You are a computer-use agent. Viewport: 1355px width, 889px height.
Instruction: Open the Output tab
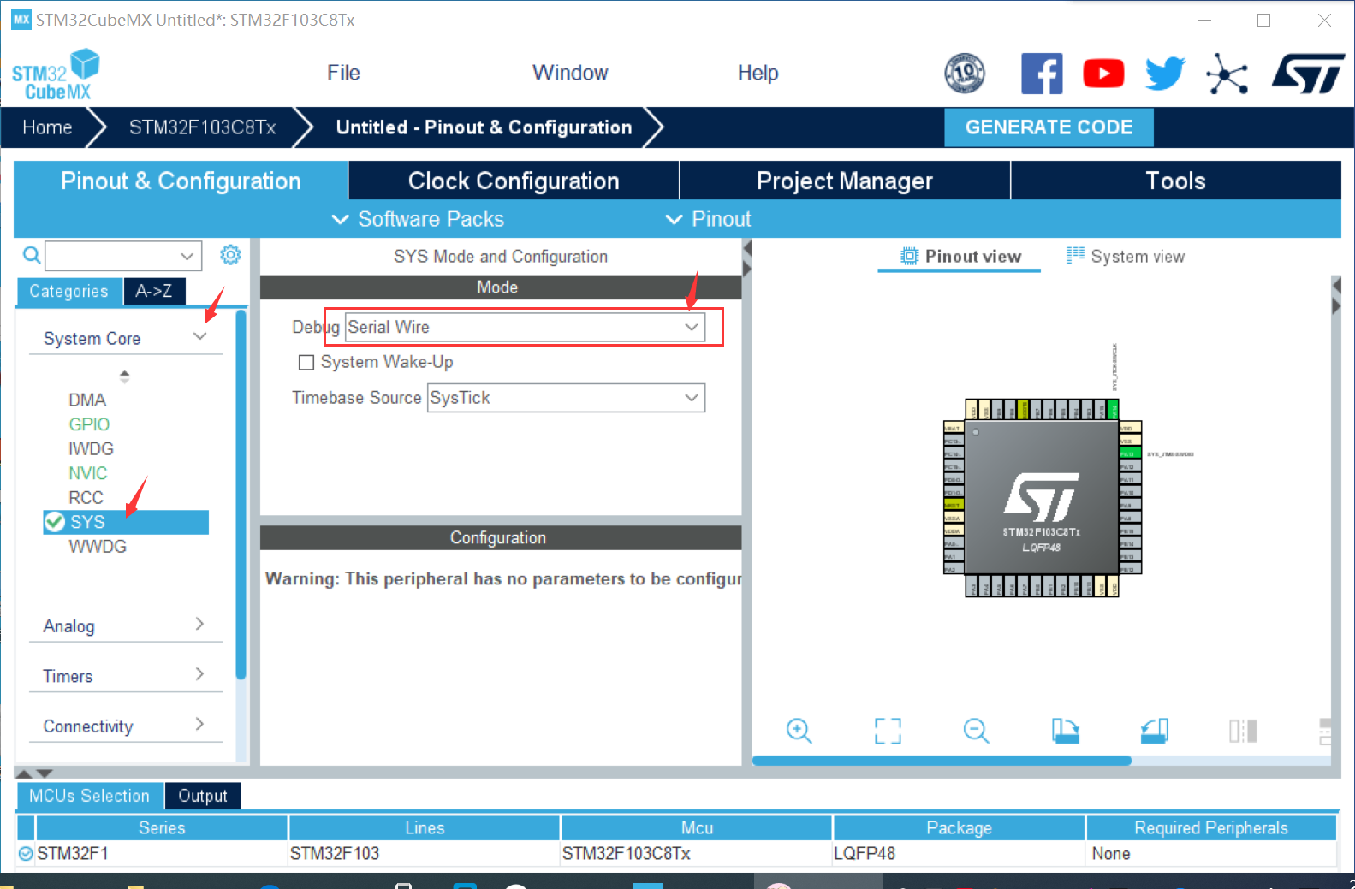pos(203,796)
